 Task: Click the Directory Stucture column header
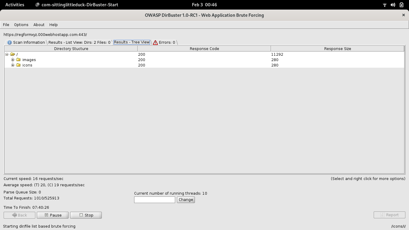(71, 49)
